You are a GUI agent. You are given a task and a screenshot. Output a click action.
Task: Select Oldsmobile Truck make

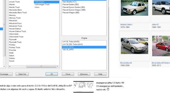pyautogui.click(x=16, y=37)
